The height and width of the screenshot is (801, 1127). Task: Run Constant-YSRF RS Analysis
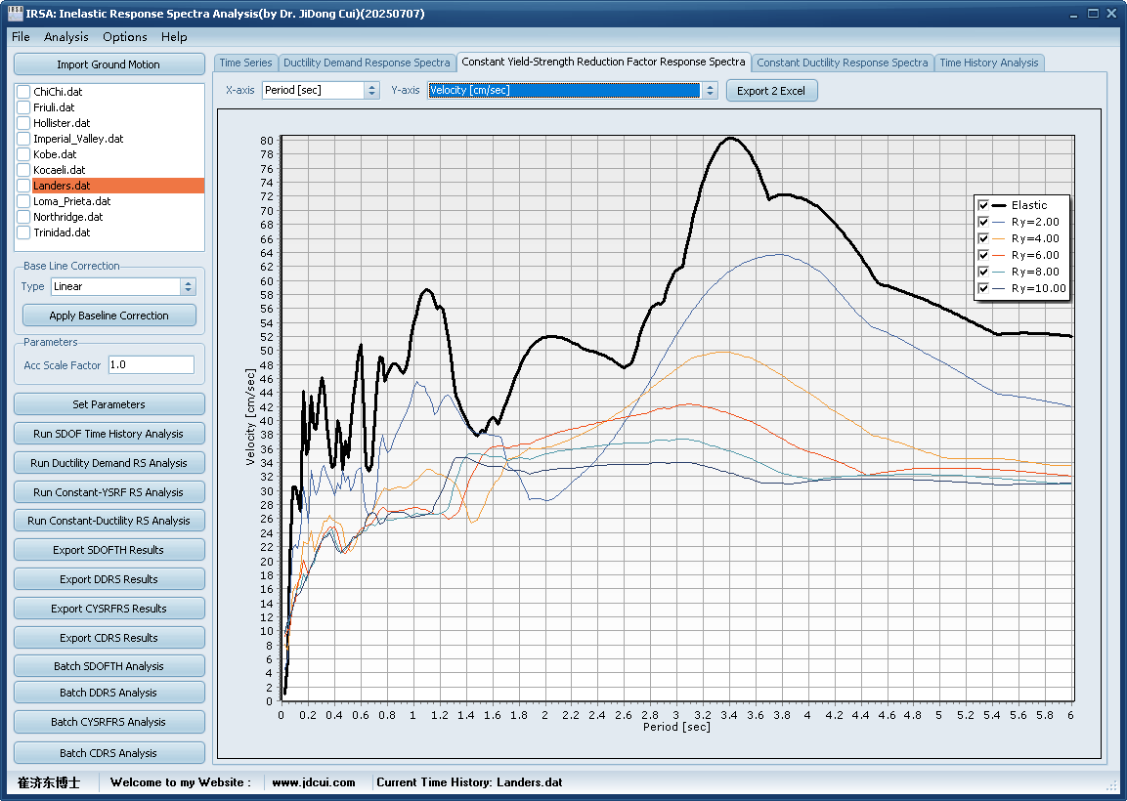pyautogui.click(x=108, y=492)
